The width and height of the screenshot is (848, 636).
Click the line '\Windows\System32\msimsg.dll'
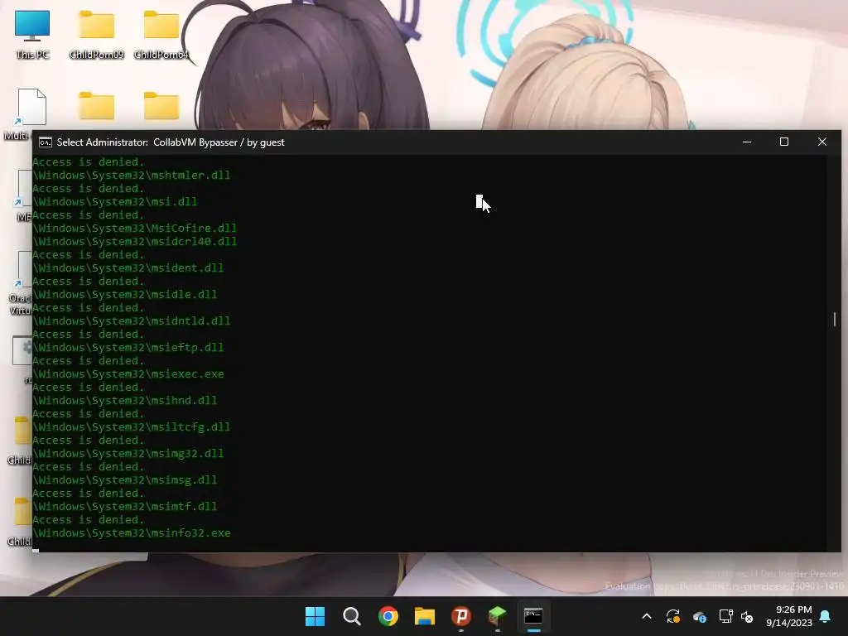[x=125, y=479]
